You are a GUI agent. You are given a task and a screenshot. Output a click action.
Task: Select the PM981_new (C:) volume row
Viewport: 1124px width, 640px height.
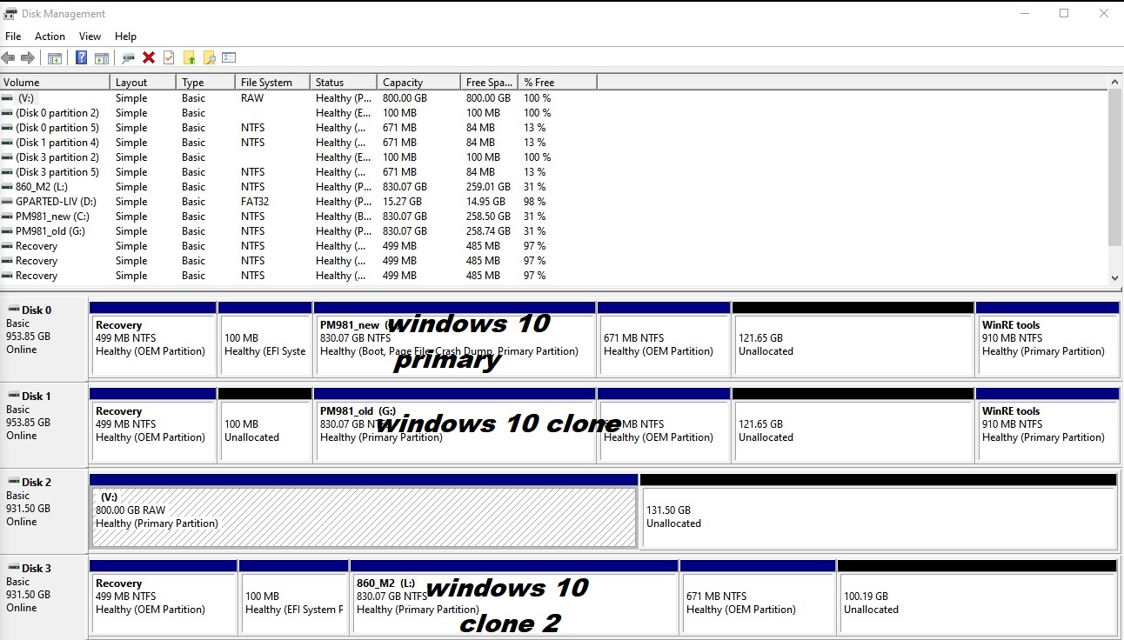[554, 217]
